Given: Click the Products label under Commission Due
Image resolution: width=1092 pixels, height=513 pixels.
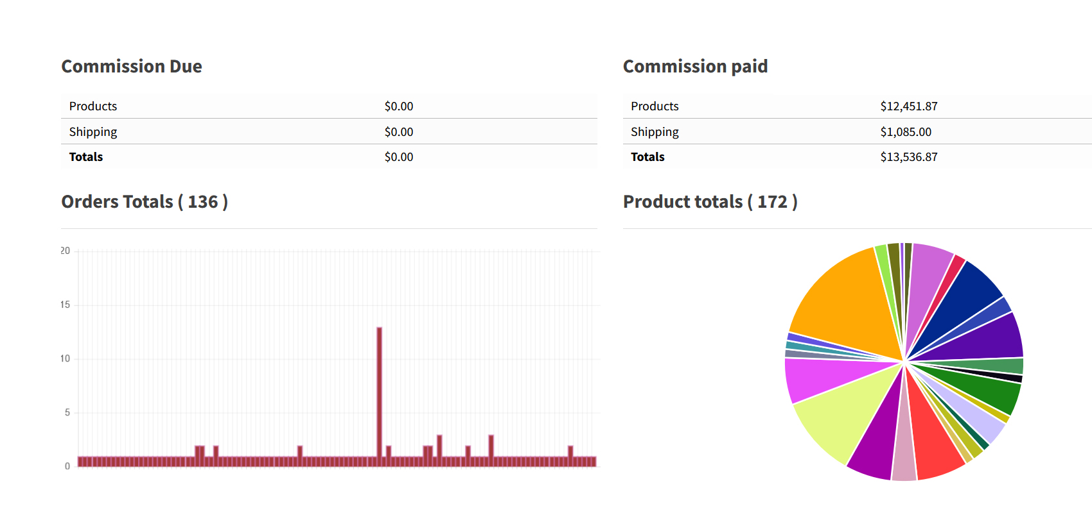Looking at the screenshot, I should tap(93, 106).
